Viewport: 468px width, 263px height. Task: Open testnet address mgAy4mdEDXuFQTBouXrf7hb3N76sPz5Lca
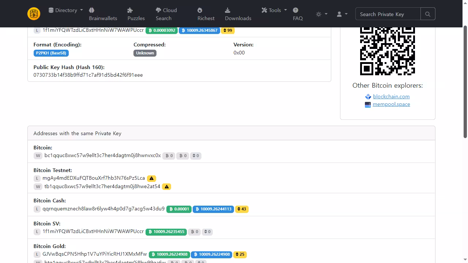click(x=94, y=178)
